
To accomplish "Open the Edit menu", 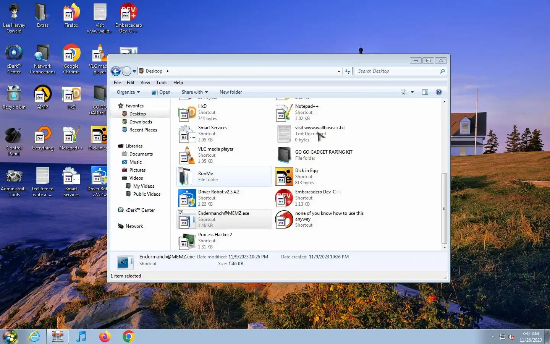I will point(131,83).
